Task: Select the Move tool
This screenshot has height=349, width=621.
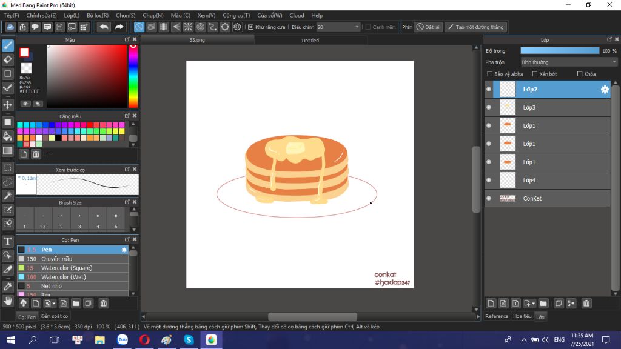Action: click(7, 105)
